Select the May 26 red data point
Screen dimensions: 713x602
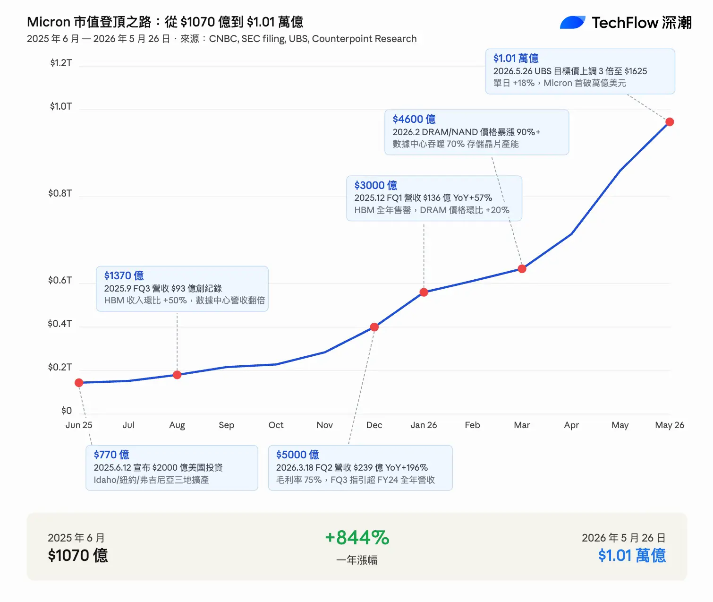[670, 122]
